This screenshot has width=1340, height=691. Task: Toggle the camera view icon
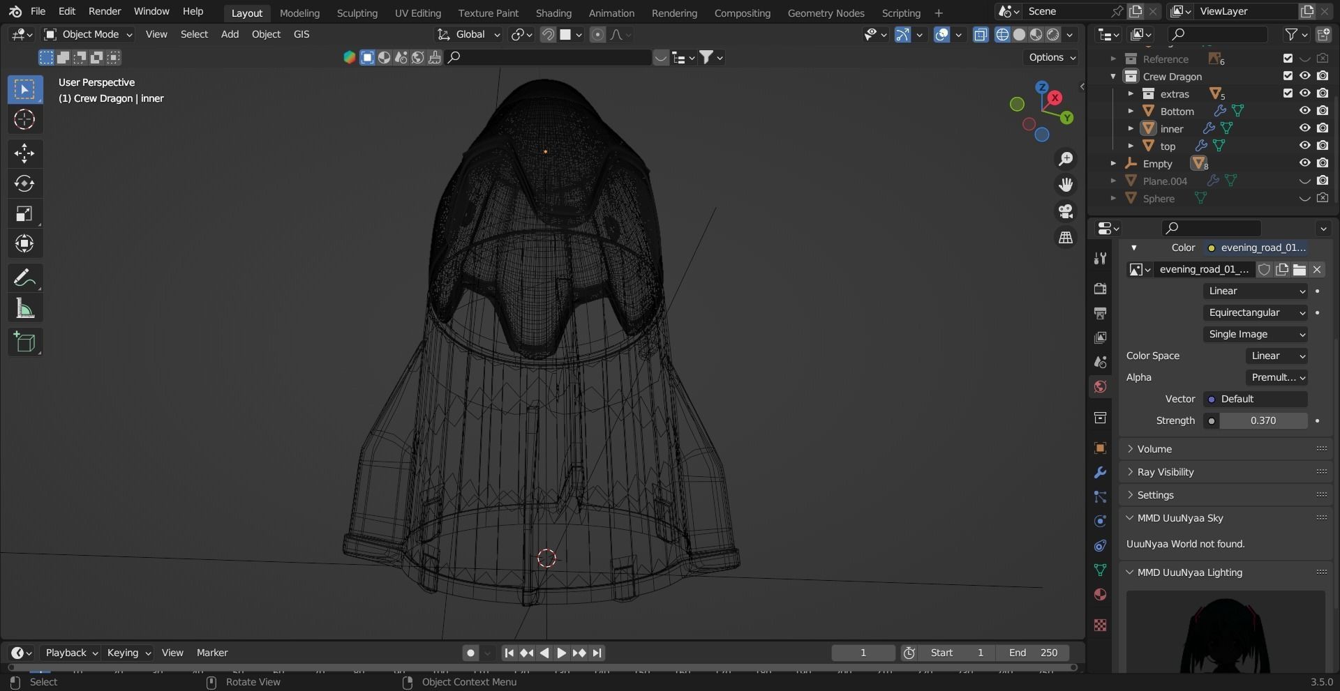(x=1066, y=211)
